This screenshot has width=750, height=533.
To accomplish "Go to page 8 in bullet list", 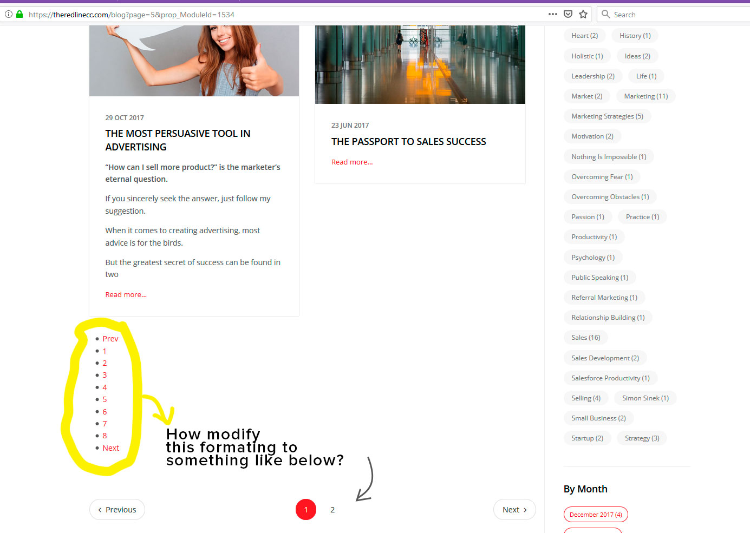I will coord(105,436).
